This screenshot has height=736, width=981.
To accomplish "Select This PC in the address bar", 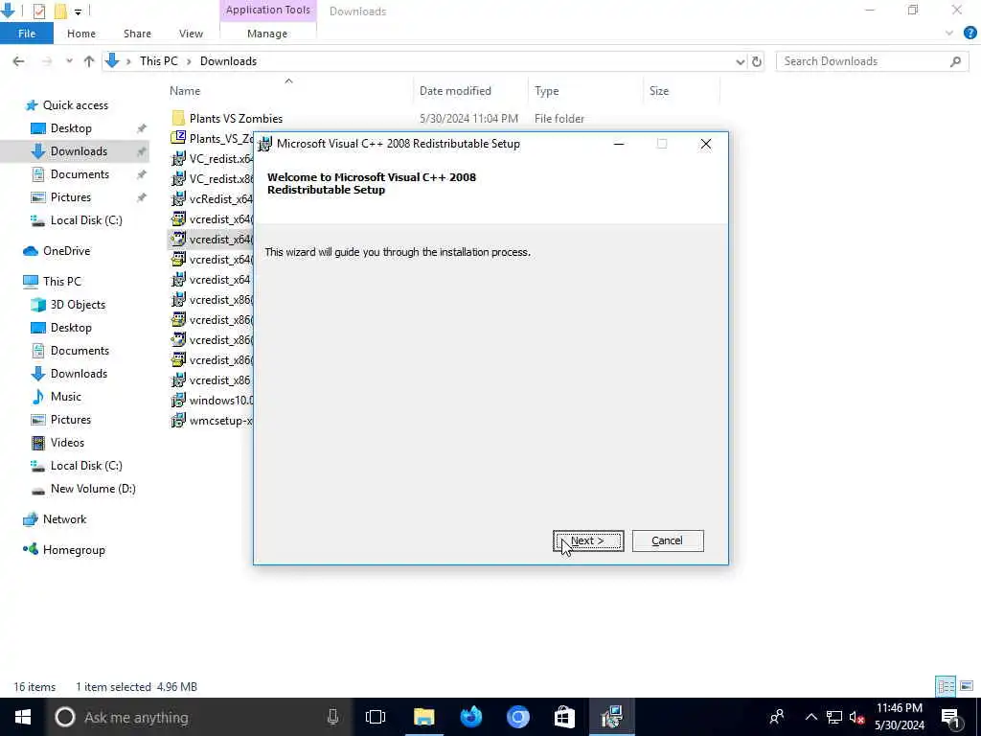I will coord(158,61).
